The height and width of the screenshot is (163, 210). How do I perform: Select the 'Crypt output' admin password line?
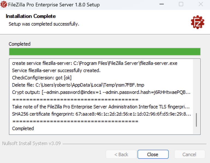coord(101,92)
